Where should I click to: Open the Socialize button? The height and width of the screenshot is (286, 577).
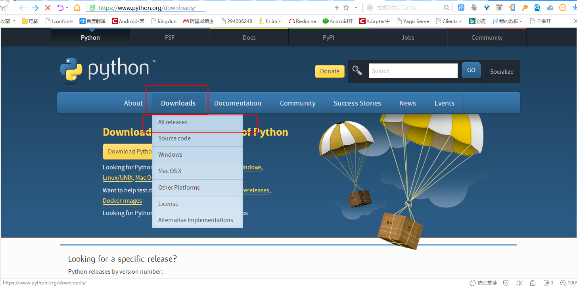[x=502, y=72]
